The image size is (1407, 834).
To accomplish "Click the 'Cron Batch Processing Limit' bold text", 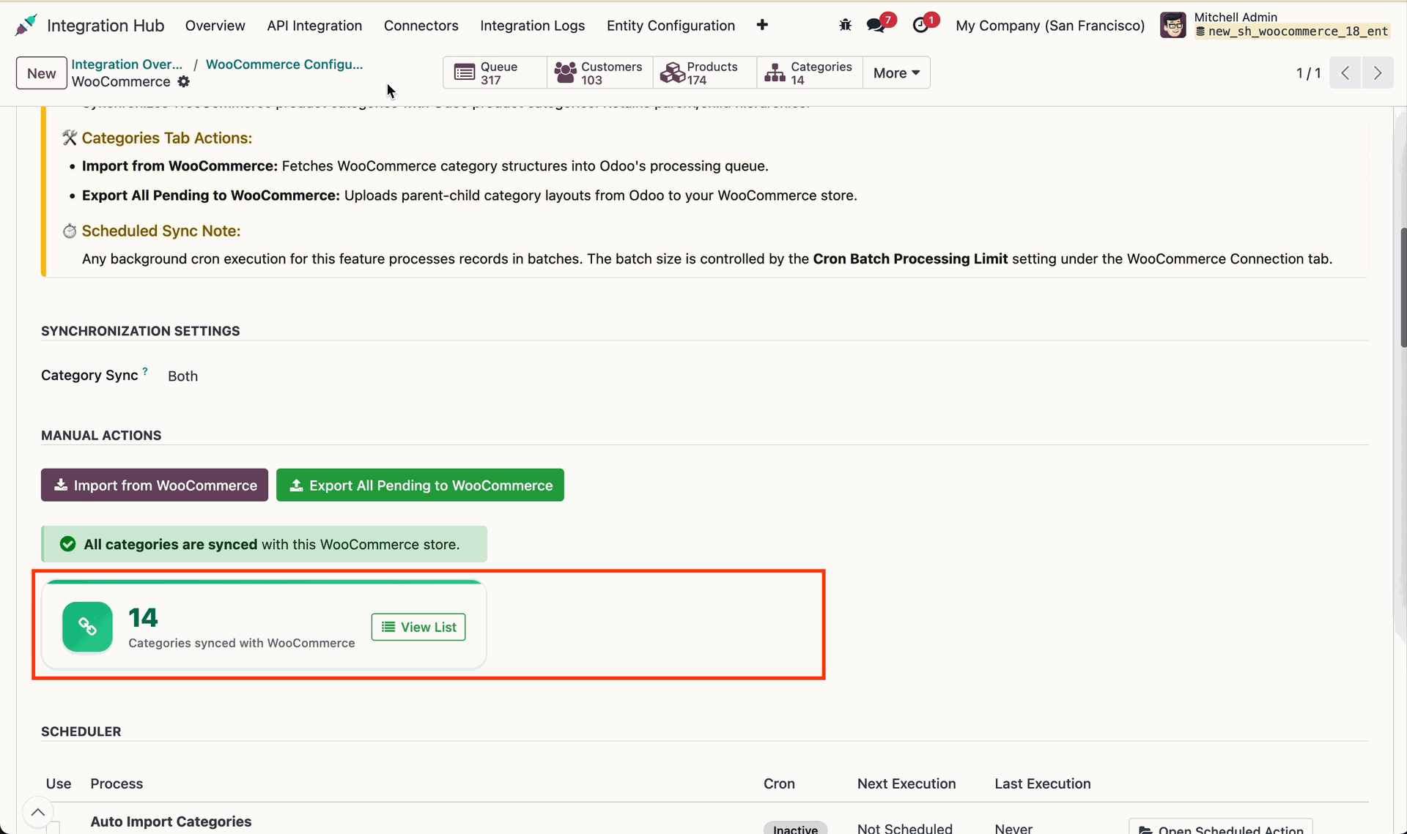I will (x=910, y=258).
